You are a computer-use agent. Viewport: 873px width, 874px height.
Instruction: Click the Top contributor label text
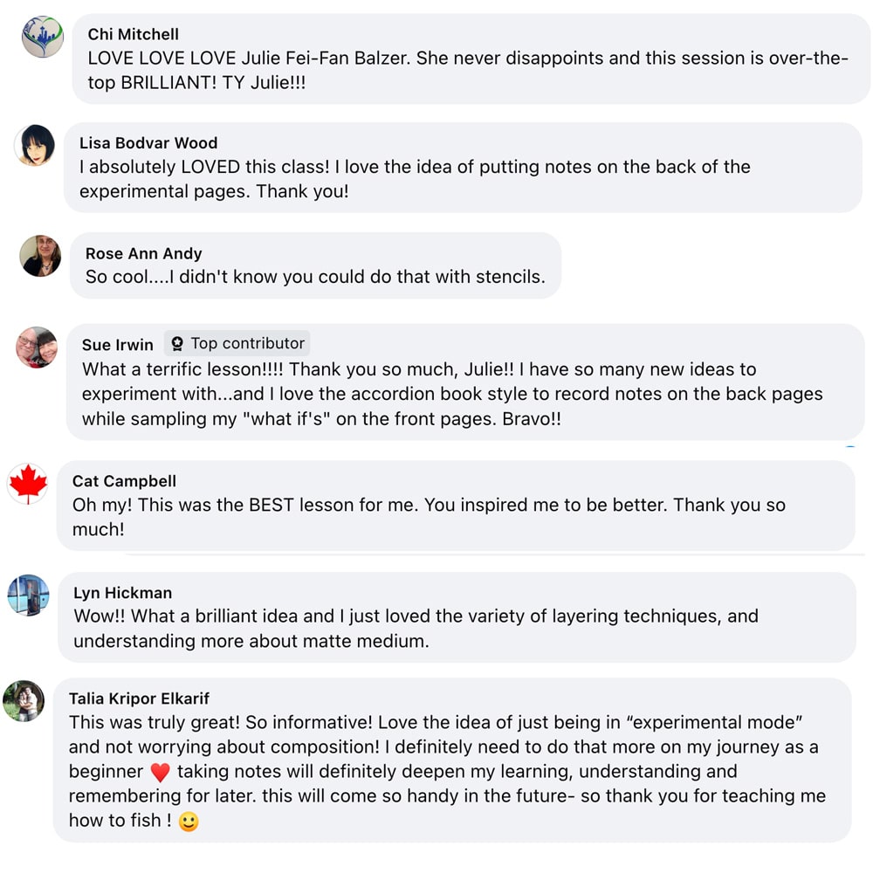tap(248, 343)
